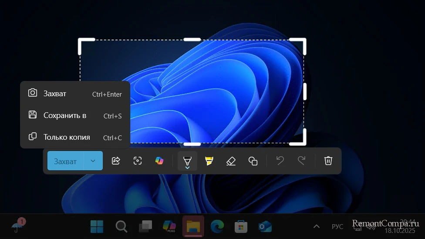Switch the РУС input language indicator
This screenshot has height=239, width=425.
(x=337, y=226)
